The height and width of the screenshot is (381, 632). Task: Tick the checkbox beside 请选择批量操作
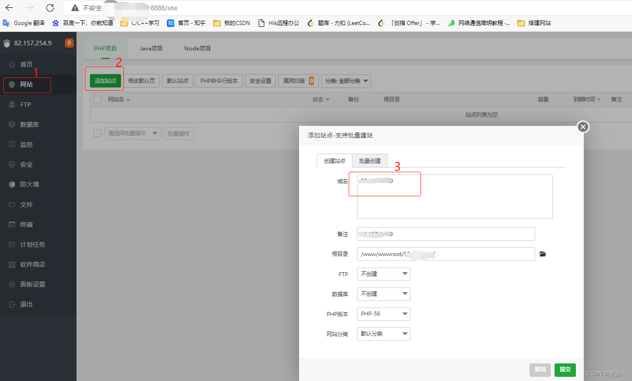click(x=97, y=133)
